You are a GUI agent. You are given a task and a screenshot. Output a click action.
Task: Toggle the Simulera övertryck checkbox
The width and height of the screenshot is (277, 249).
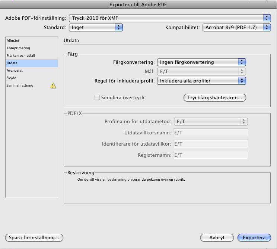(97, 97)
